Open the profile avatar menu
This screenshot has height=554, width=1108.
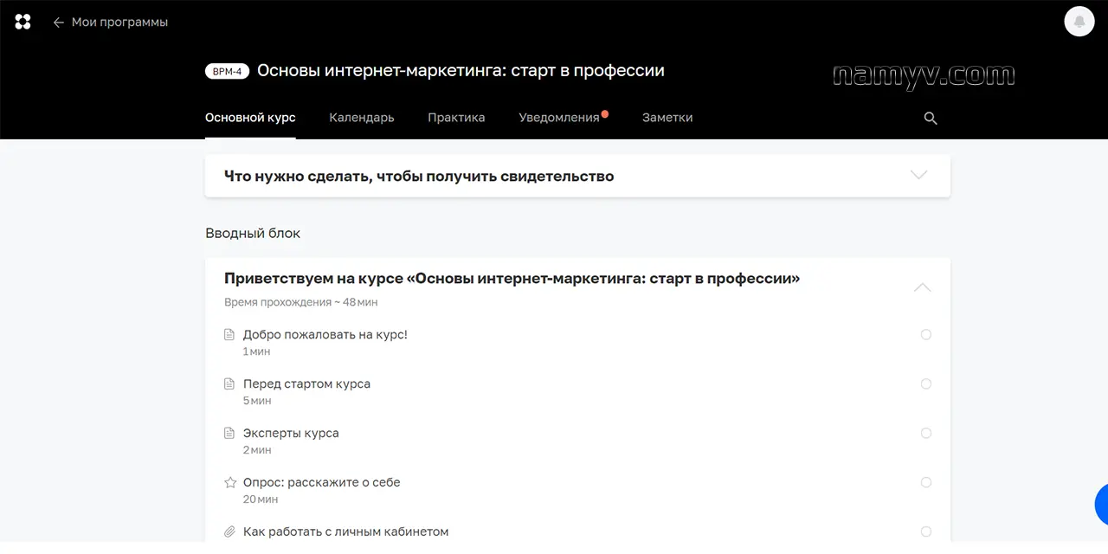coord(1079,22)
